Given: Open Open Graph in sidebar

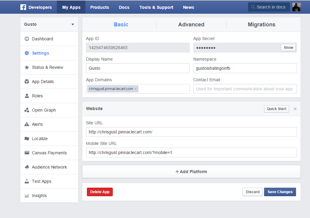Looking at the screenshot, I should click(x=49, y=110).
